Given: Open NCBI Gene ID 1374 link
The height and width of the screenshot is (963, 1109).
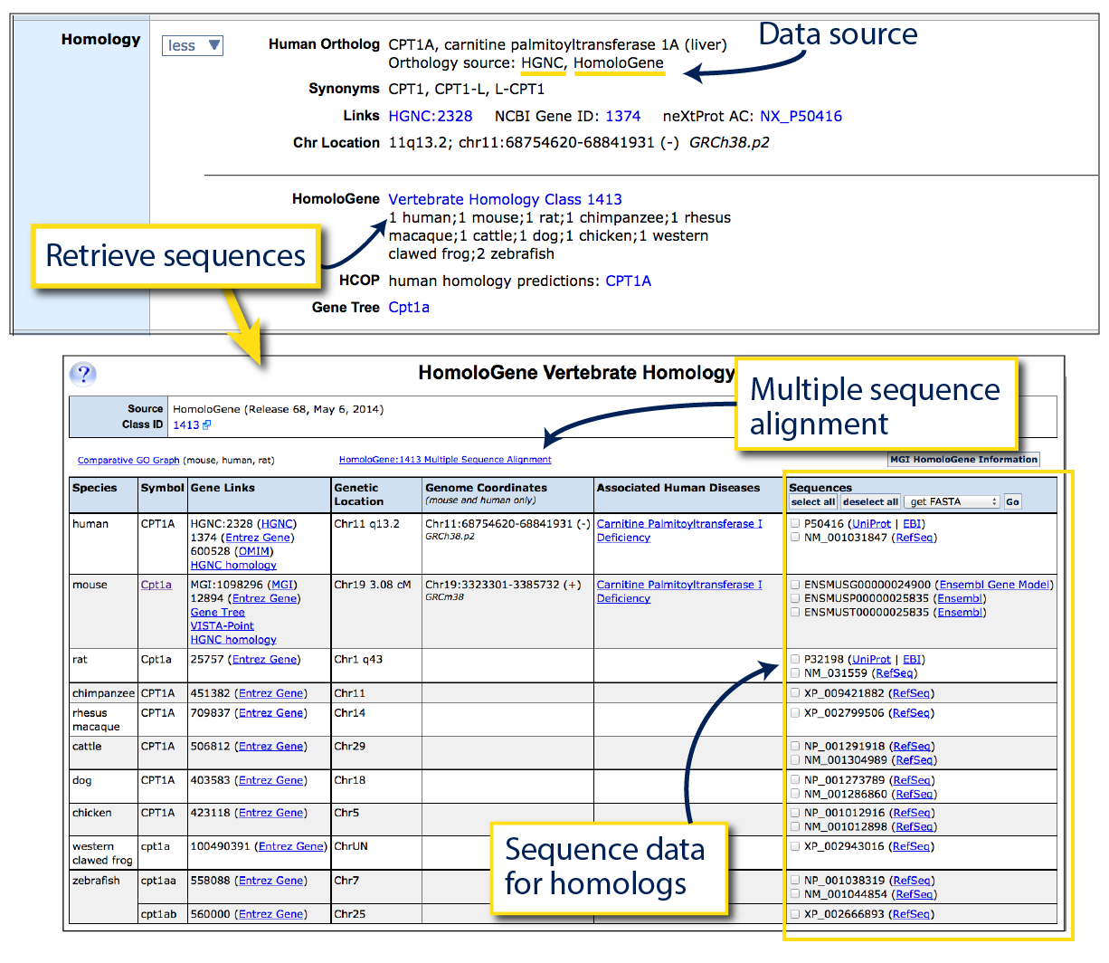Looking at the screenshot, I should click(623, 116).
